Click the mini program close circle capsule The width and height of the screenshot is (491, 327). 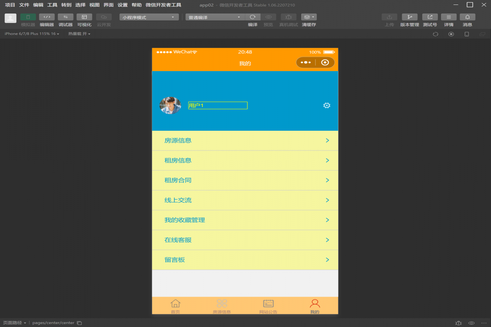pyautogui.click(x=325, y=63)
